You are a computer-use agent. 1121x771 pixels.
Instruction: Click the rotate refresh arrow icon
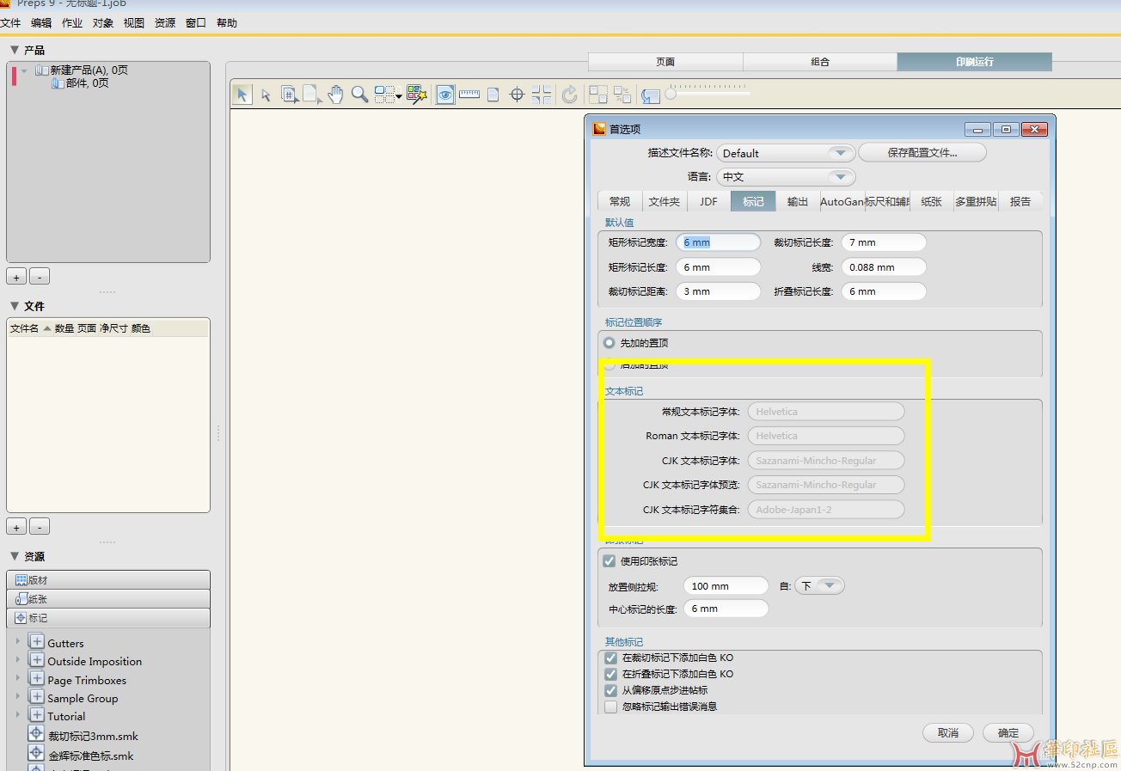[569, 95]
